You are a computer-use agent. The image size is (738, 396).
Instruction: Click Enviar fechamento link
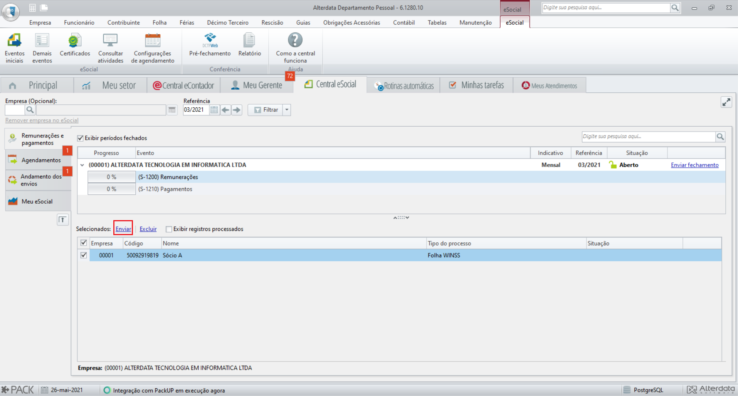click(x=694, y=165)
